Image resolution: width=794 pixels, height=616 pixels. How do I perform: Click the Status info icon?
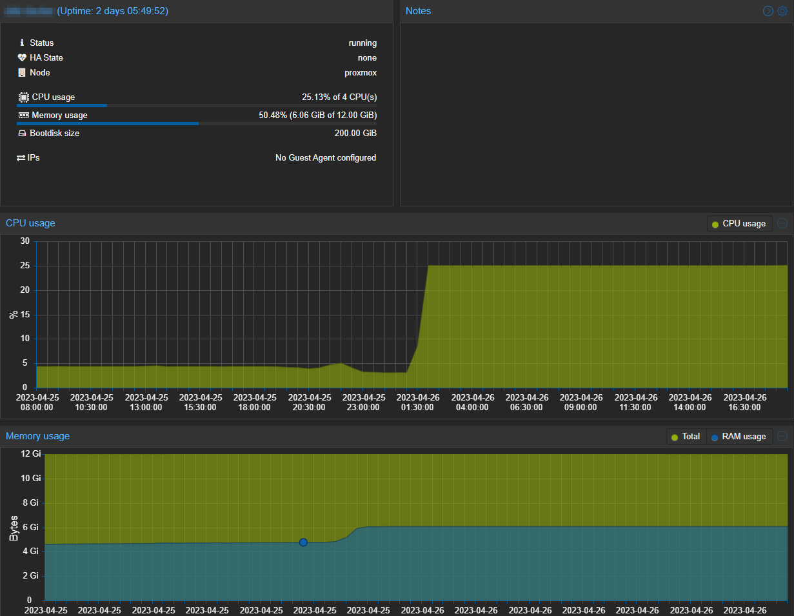coord(22,43)
